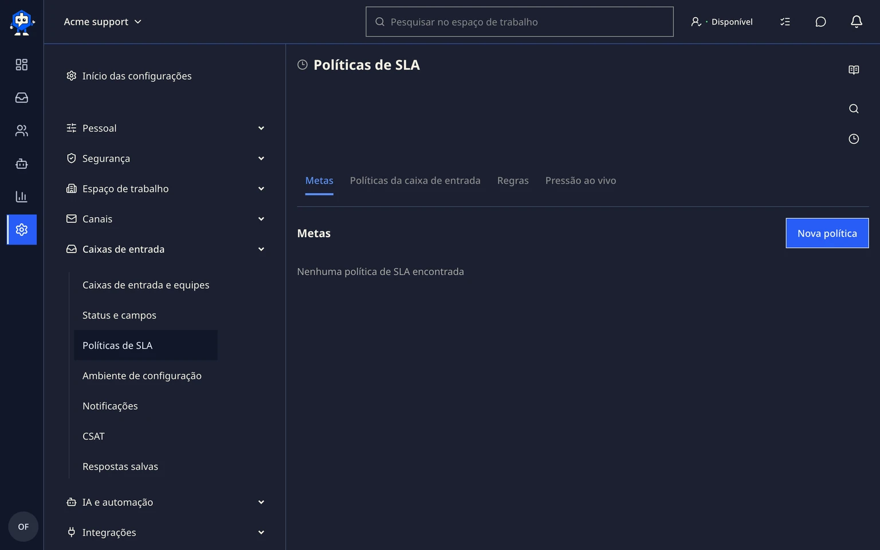The height and width of the screenshot is (550, 880).
Task: Select Políticas de SLA in sidebar
Action: coord(146,345)
